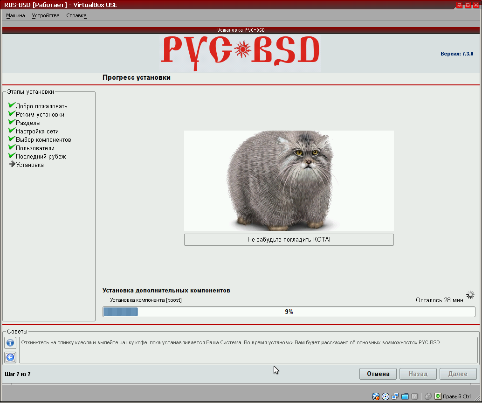Click the 'Осталось 28 мин' remaining time text
Image resolution: width=482 pixels, height=403 pixels.
(439, 300)
